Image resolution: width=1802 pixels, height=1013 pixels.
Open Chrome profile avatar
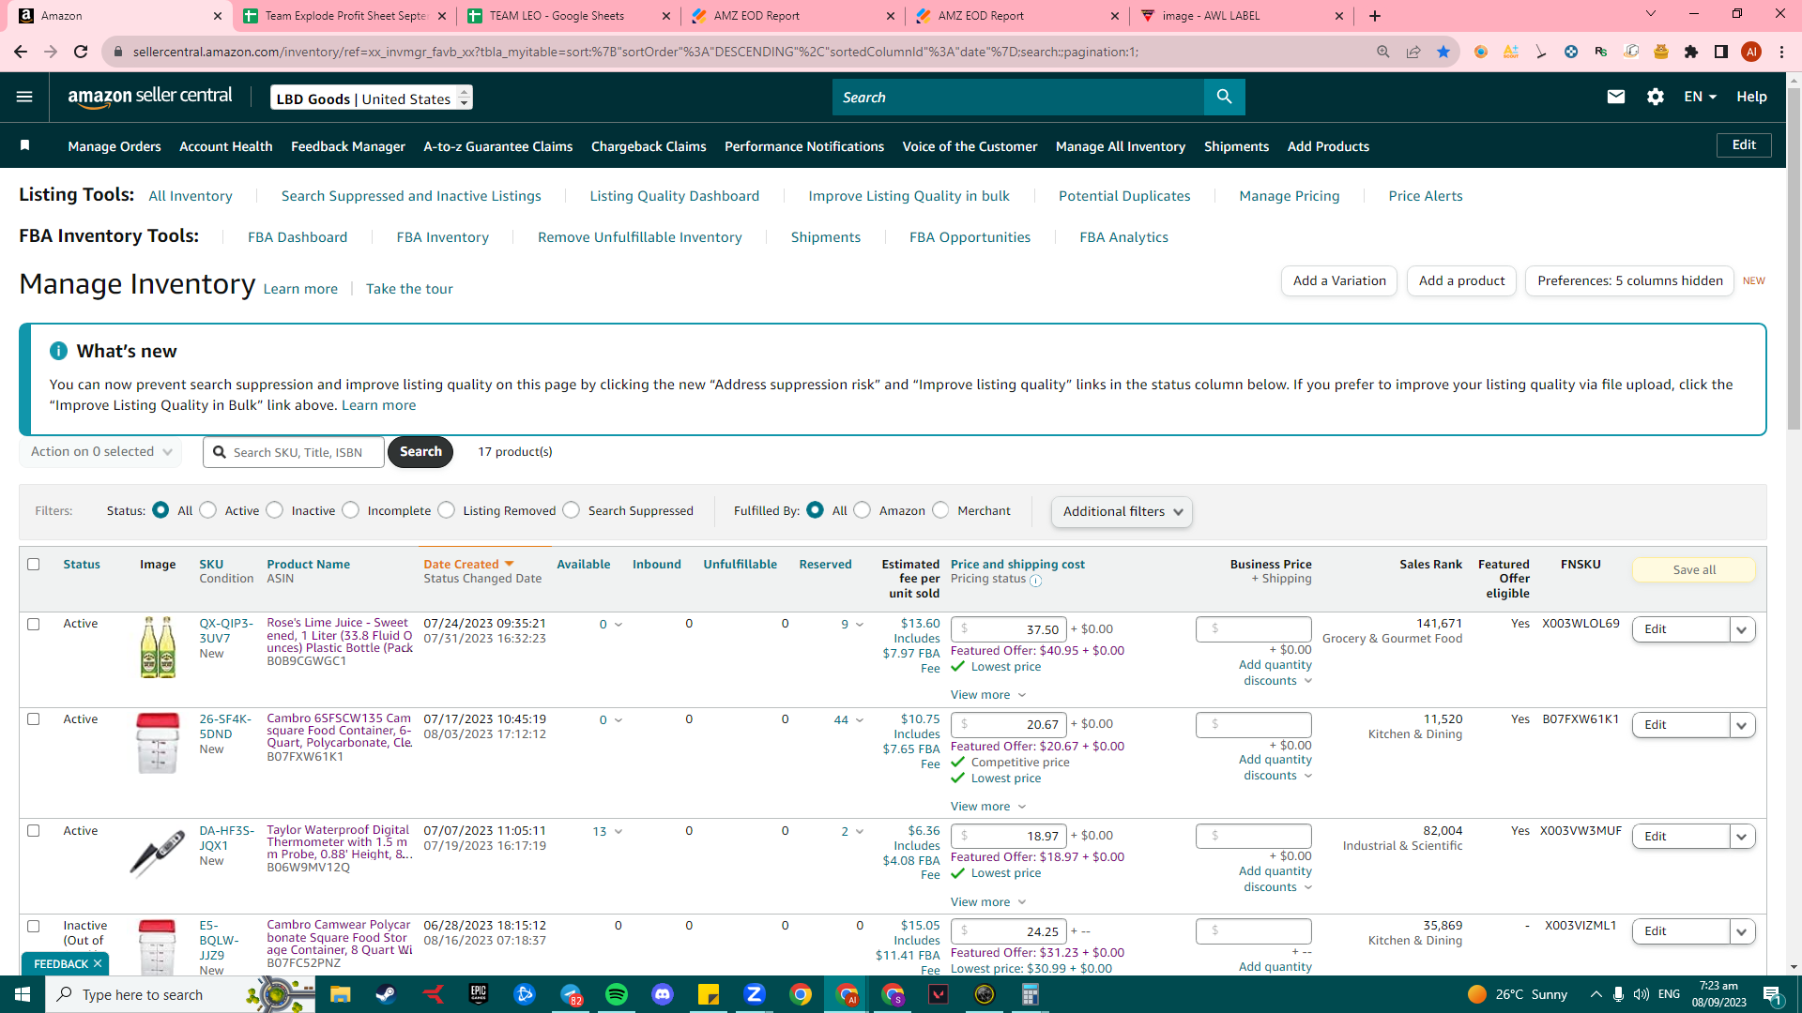pyautogui.click(x=1751, y=52)
